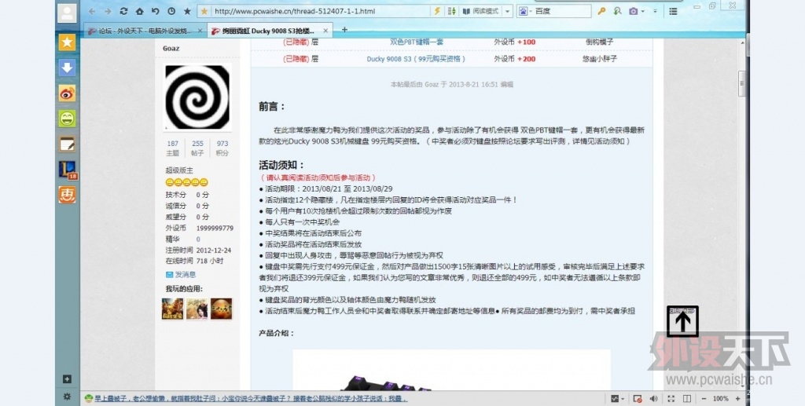The image size is (805, 406).
Task: Open the notepad sidebar app
Action: [68, 144]
